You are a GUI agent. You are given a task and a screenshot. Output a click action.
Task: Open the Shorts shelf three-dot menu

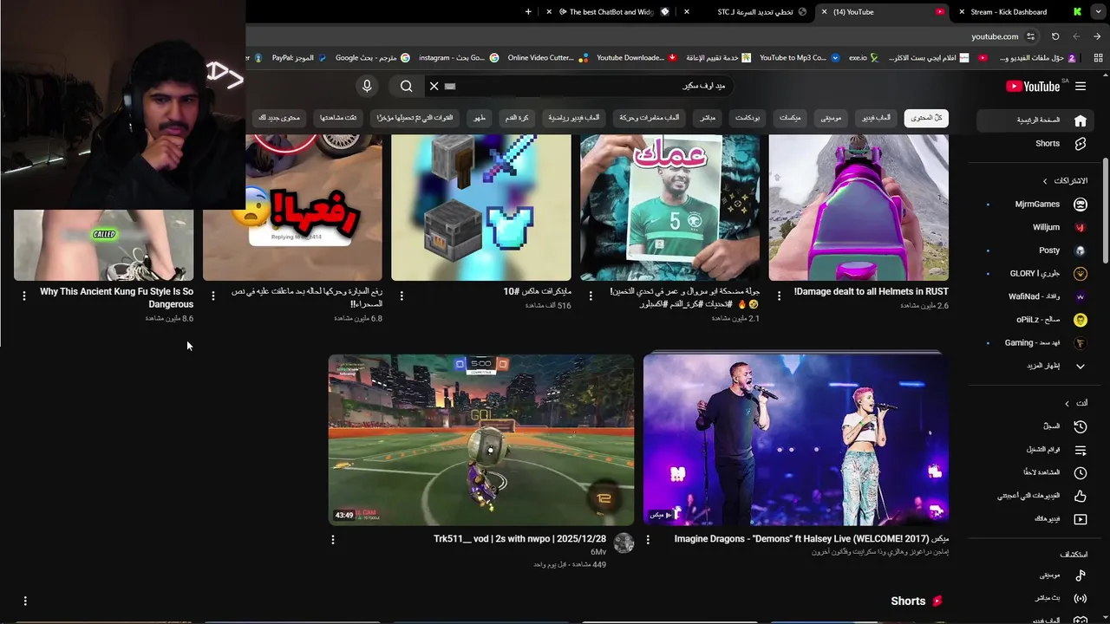(25, 601)
